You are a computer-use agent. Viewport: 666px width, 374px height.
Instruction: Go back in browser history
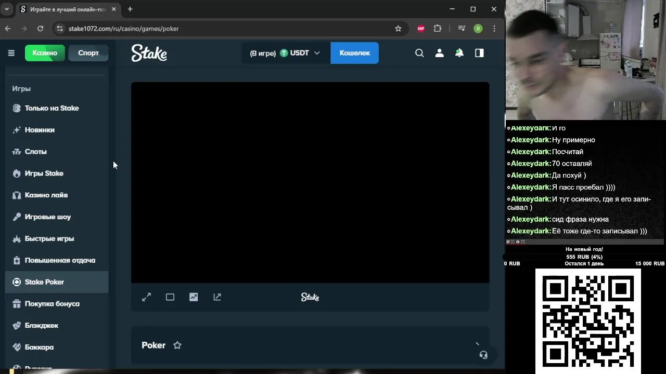8,29
